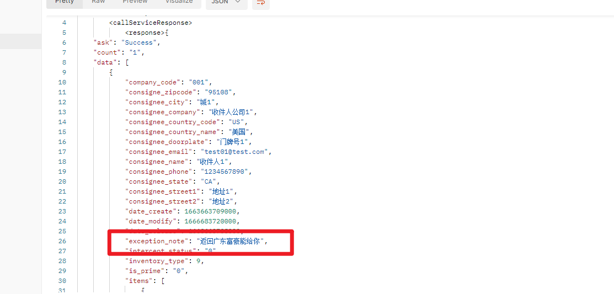The height and width of the screenshot is (294, 614).
Task: Switch to the Raw view tab
Action: [x=98, y=2]
